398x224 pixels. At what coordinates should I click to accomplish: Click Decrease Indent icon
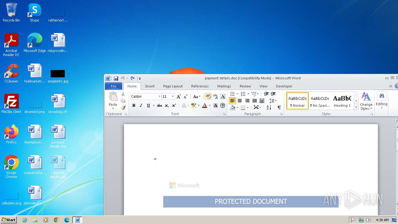tap(266, 94)
